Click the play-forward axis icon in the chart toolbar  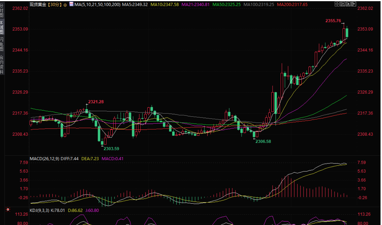click(348, 4)
